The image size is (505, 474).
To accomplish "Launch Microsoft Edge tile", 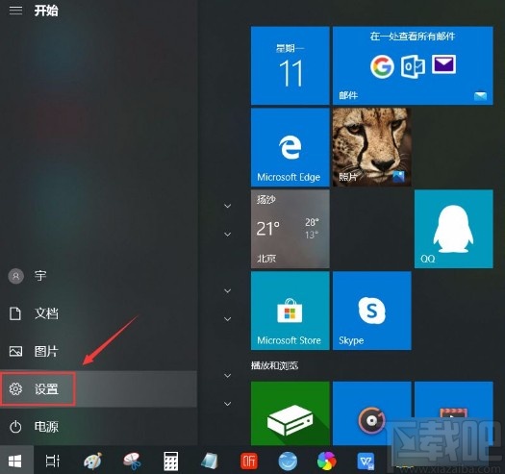I will [290, 147].
